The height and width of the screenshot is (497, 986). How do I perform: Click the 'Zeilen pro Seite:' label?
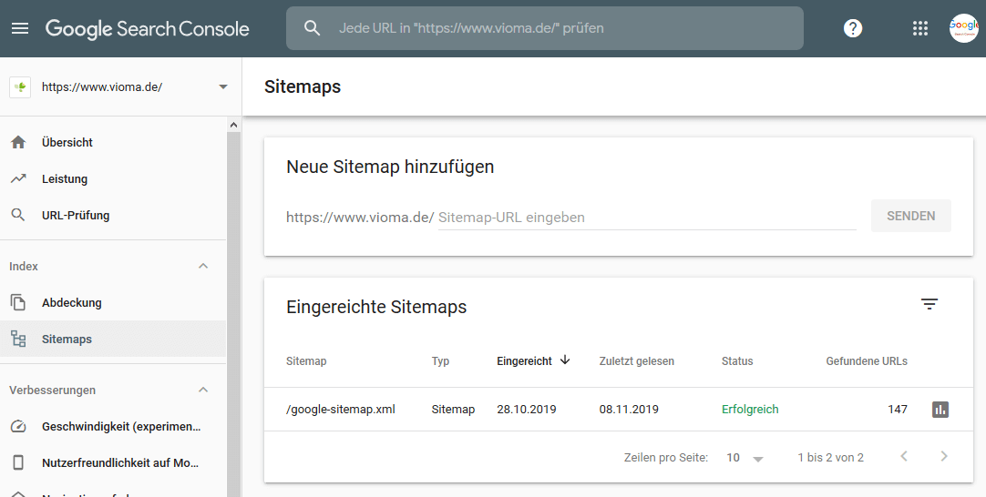point(666,458)
